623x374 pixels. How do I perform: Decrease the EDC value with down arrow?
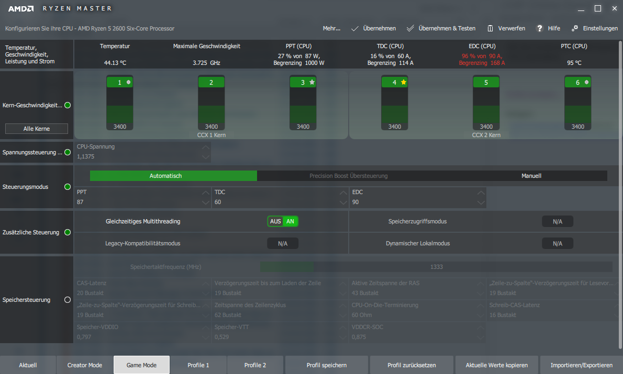pyautogui.click(x=480, y=202)
